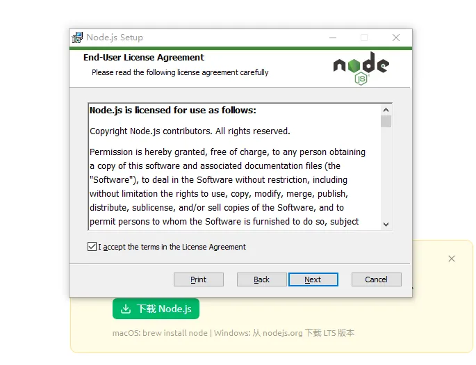This screenshot has height=365, width=476.
Task: Uncheck the accept License Agreement checkbox
Action: tap(92, 247)
